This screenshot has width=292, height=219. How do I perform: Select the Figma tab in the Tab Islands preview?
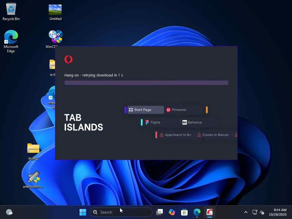coord(153,122)
